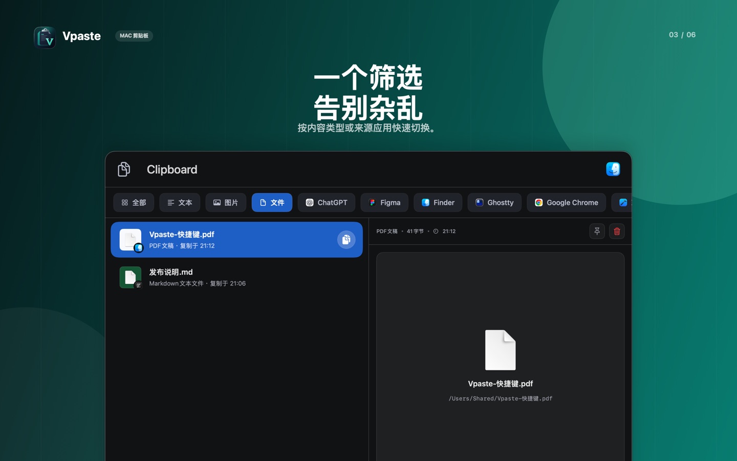This screenshot has height=461, width=737.
Task: Click the preview file name Vpaste-快捷键.pdf
Action: tap(501, 384)
